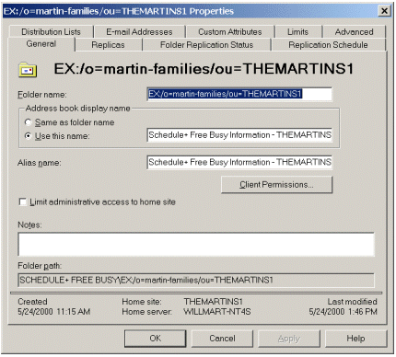
Task: Open the Replicas tab
Action: pyautogui.click(x=108, y=45)
